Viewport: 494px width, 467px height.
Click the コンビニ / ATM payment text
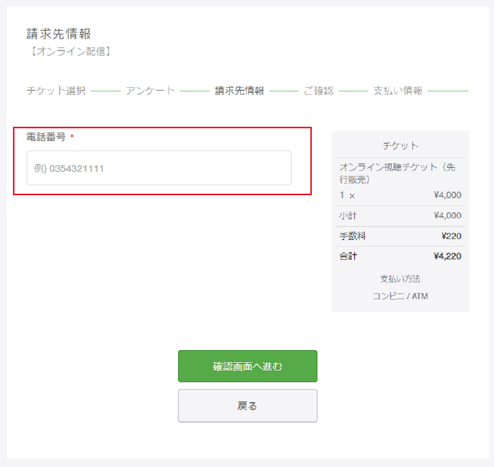coord(400,296)
